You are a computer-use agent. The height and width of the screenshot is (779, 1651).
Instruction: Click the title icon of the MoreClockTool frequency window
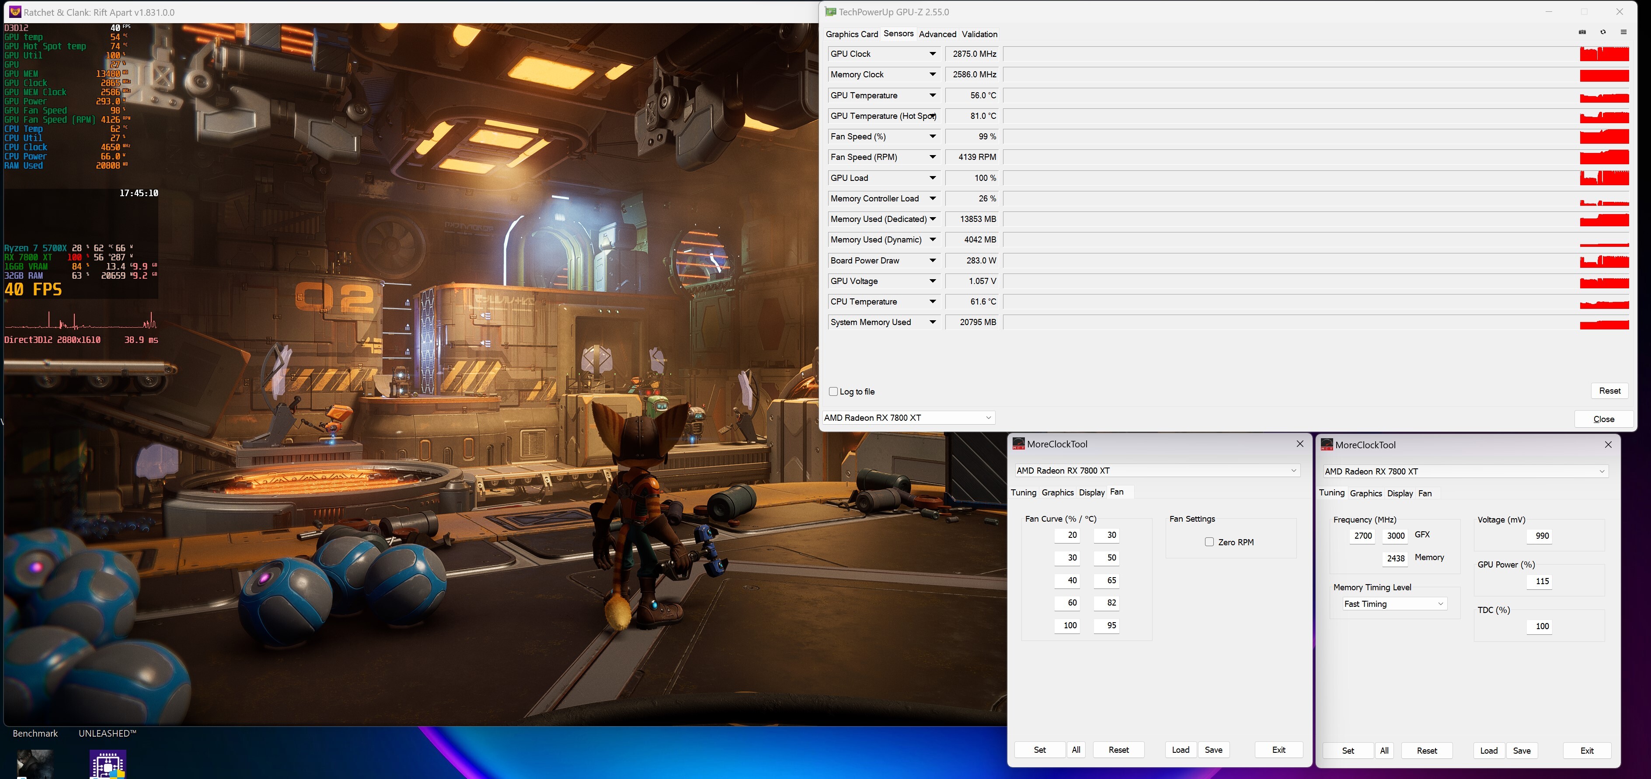pyautogui.click(x=1327, y=444)
